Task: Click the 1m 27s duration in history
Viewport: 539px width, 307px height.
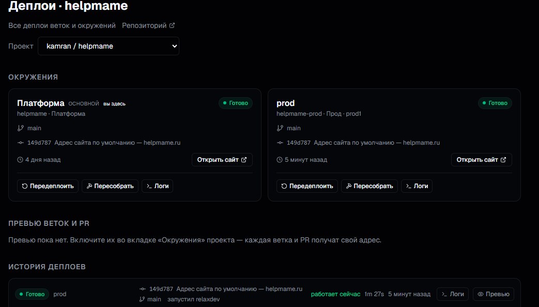Action: coord(374,294)
